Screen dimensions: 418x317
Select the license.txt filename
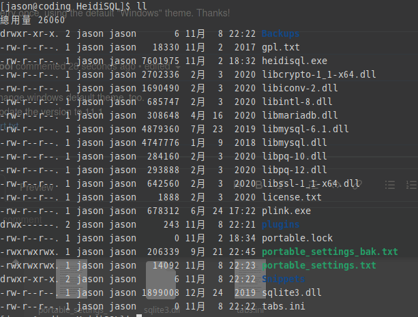(x=292, y=197)
